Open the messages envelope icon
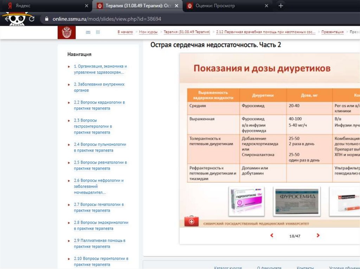 click(88, 32)
